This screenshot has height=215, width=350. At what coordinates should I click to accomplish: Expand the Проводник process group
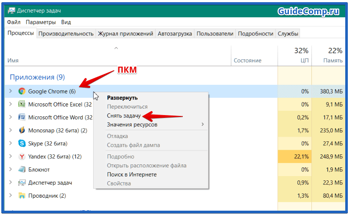click(x=10, y=196)
